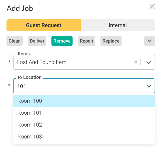Click the Lost And Found Item value
This screenshot has width=160, height=155.
point(42,62)
